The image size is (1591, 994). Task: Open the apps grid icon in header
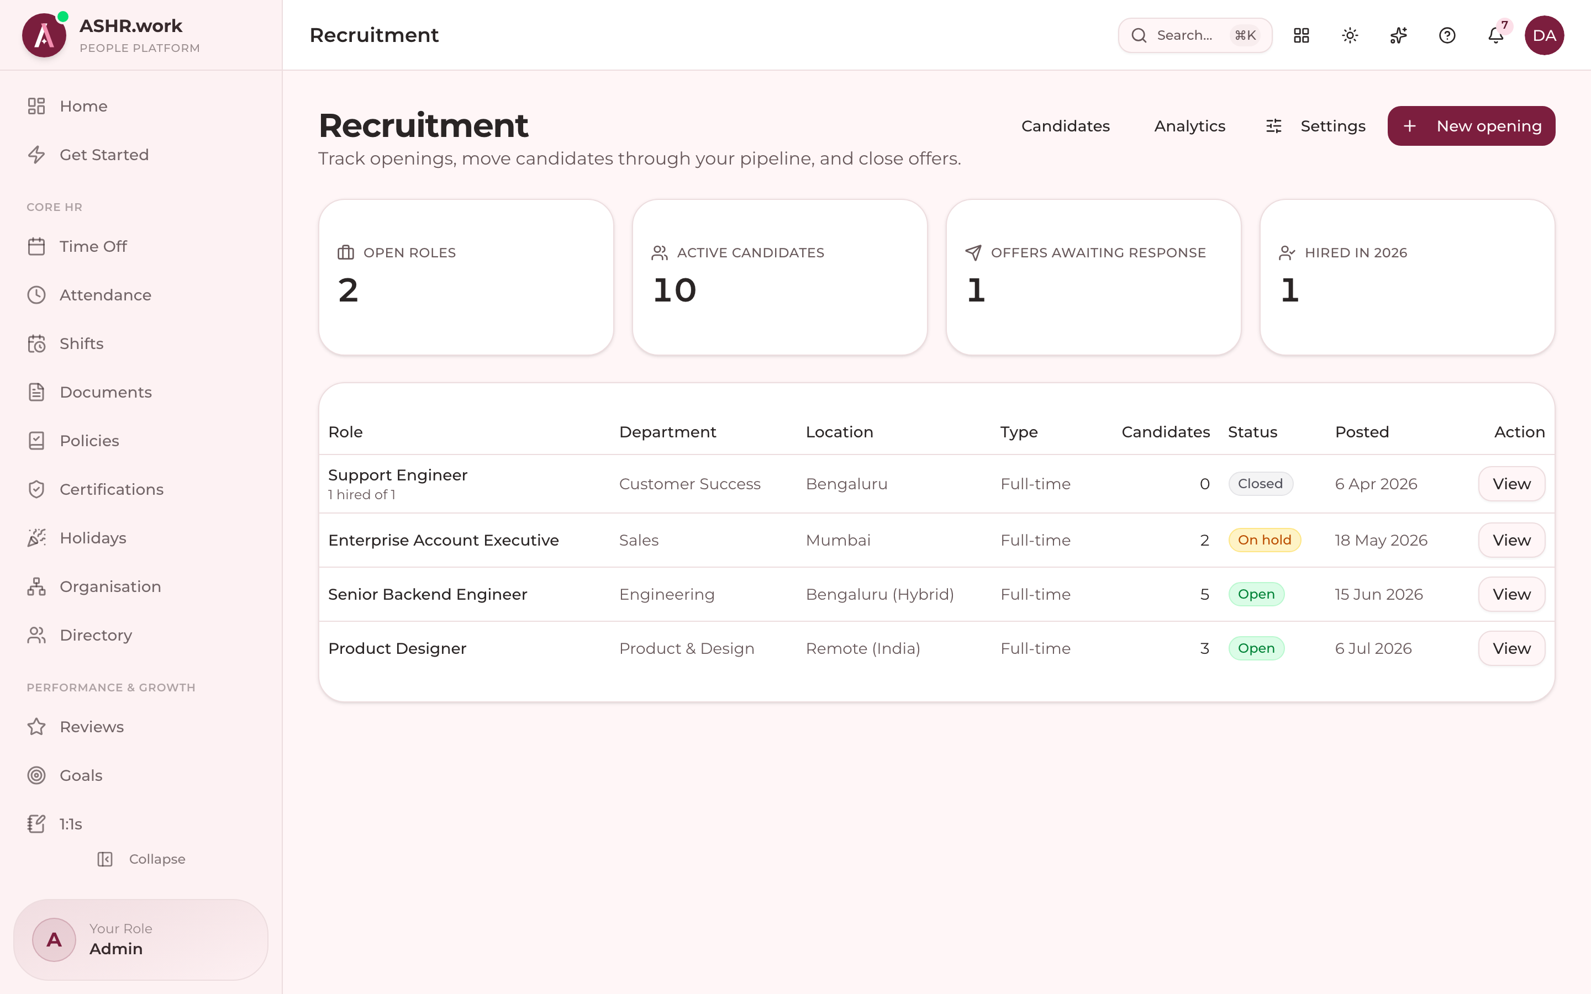pyautogui.click(x=1301, y=35)
